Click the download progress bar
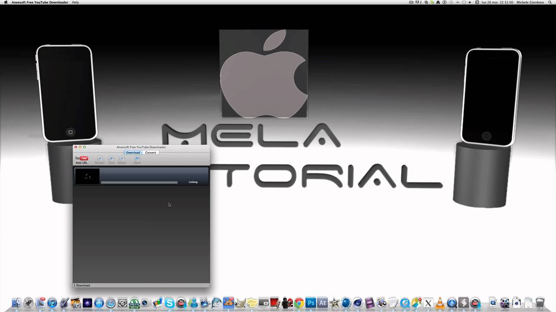The height and width of the screenshot is (312, 556). [x=139, y=182]
